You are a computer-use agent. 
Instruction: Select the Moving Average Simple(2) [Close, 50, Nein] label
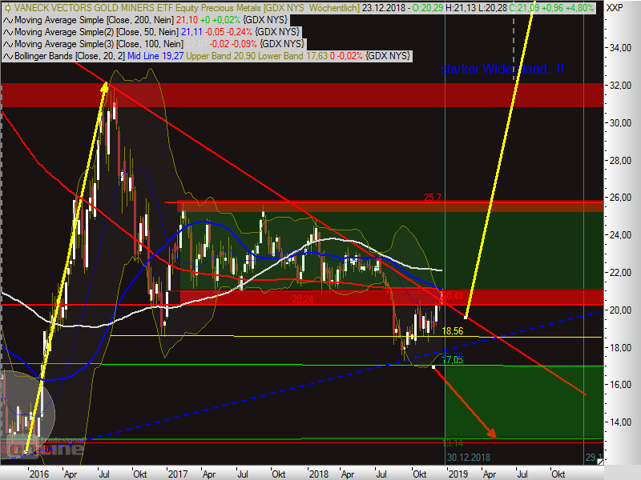point(96,32)
